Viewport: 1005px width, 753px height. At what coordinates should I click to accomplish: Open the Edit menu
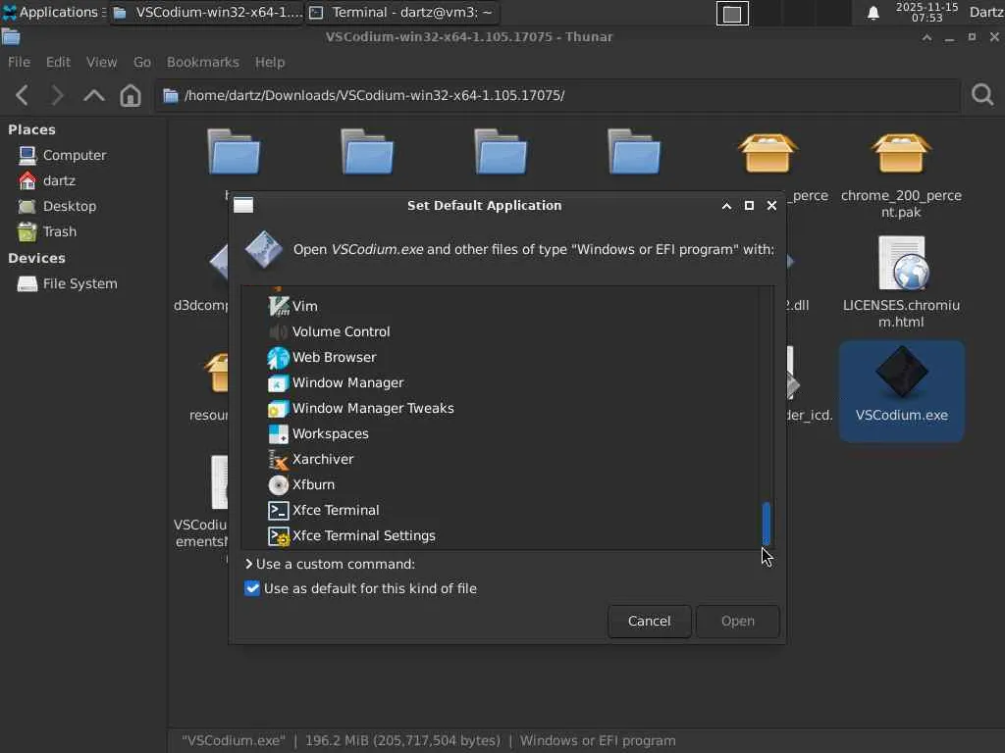click(x=58, y=62)
